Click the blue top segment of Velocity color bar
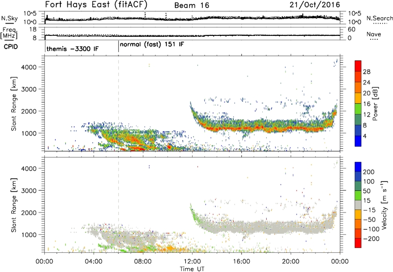Image resolution: width=393 pixels, height=272 pixels. point(358,167)
